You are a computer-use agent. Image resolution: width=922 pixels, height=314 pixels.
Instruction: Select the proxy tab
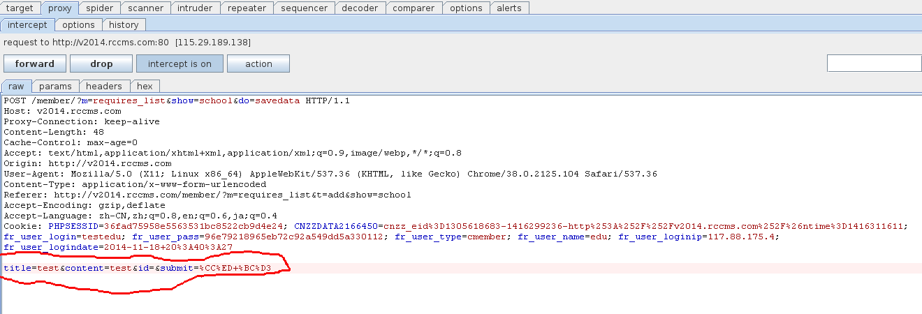59,8
